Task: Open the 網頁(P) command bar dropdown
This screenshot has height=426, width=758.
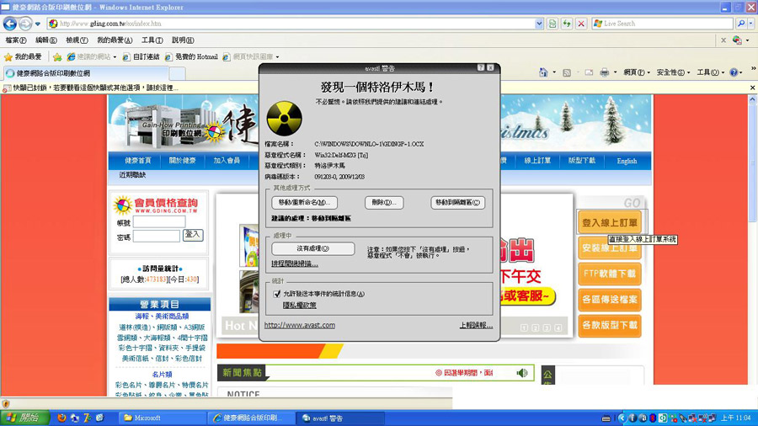Action: tap(636, 72)
